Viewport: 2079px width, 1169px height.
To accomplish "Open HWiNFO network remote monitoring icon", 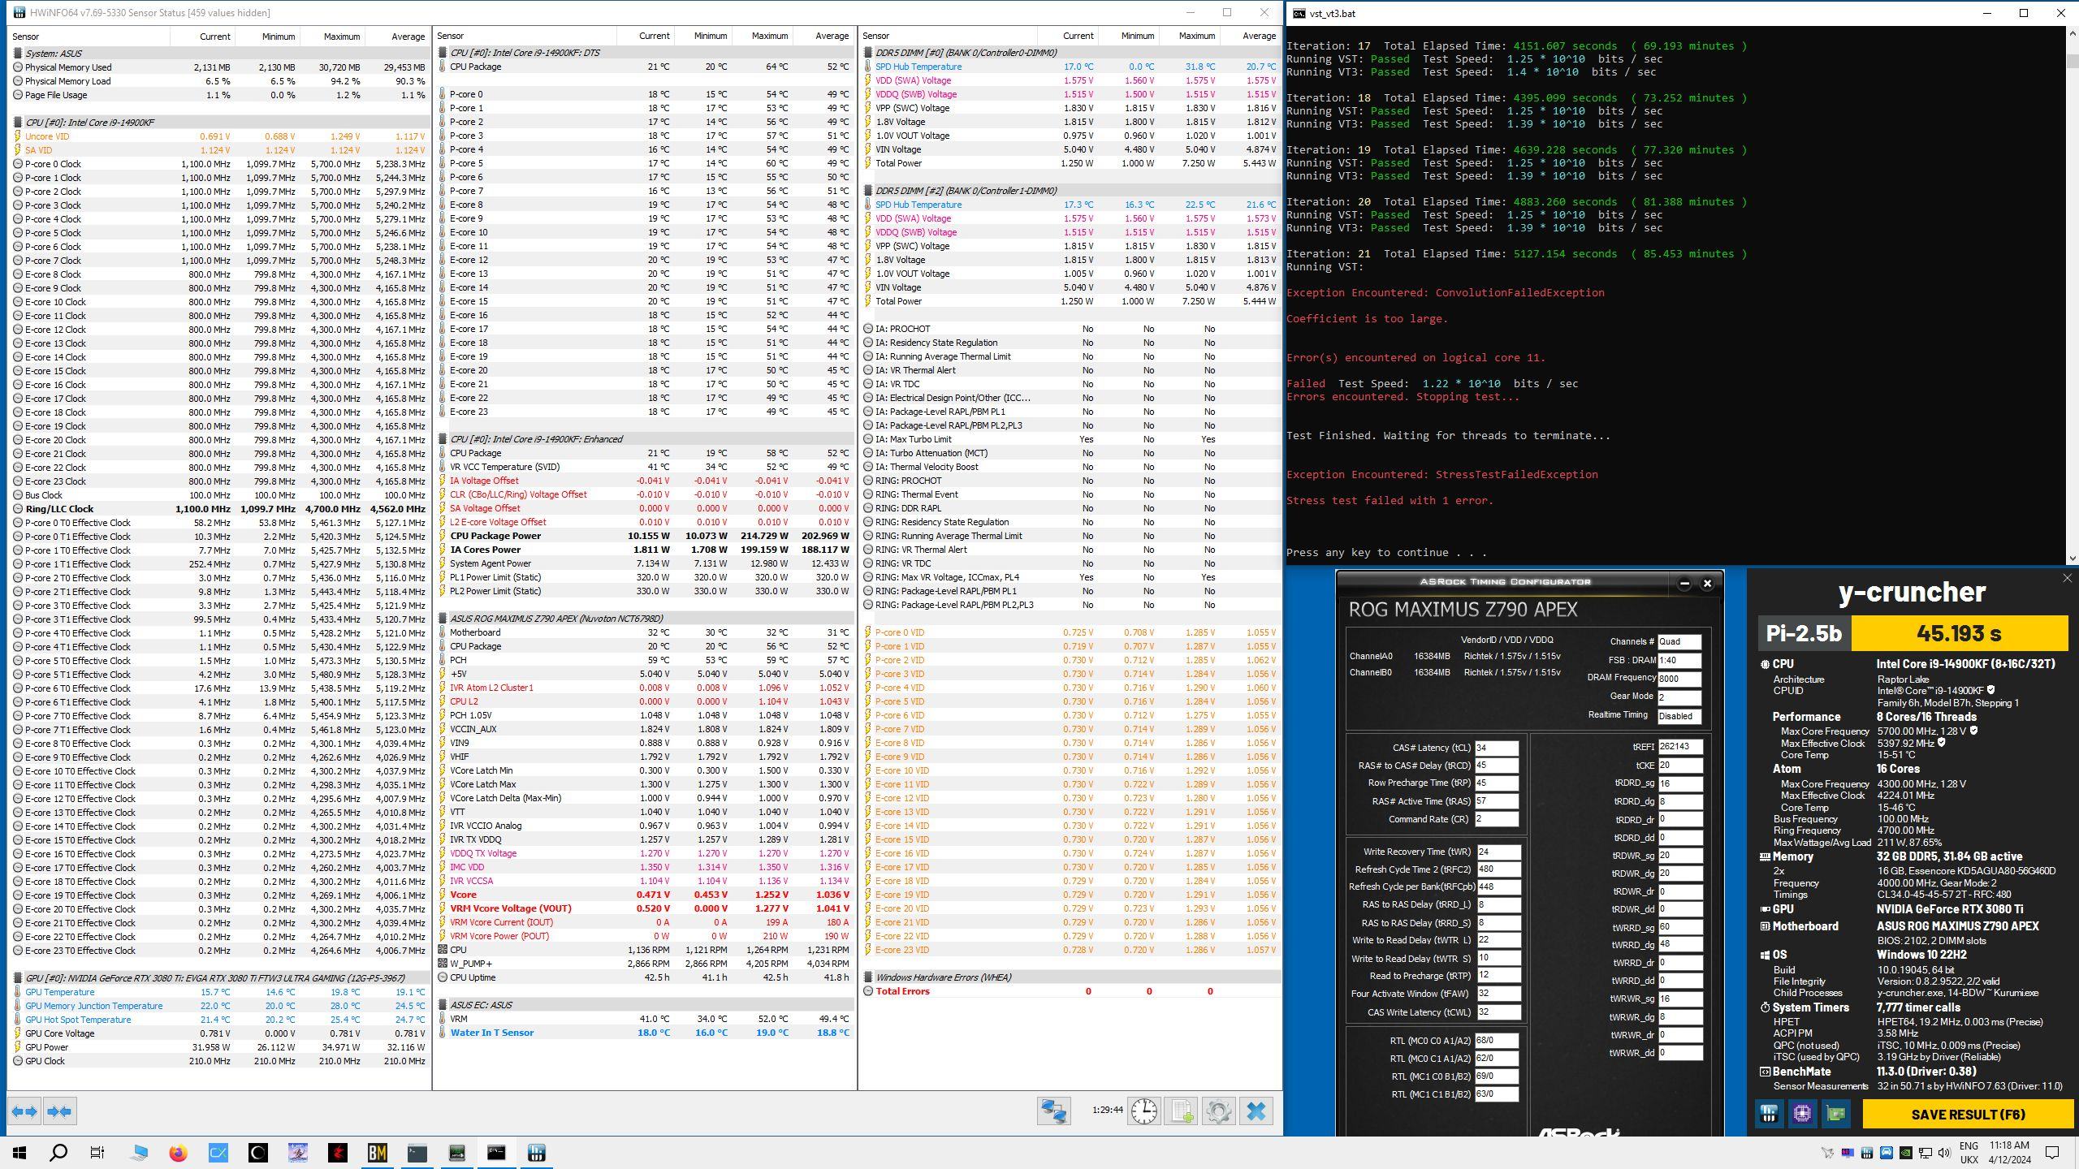I will point(1053,1111).
